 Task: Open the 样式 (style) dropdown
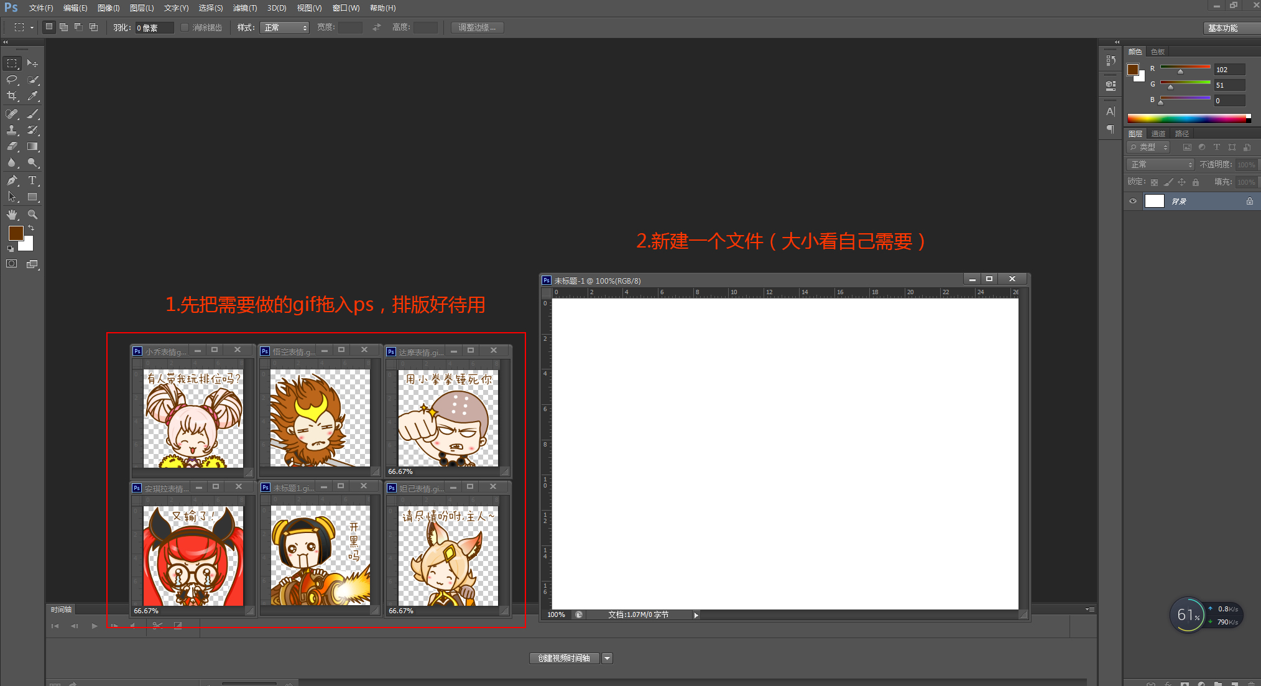(x=284, y=27)
